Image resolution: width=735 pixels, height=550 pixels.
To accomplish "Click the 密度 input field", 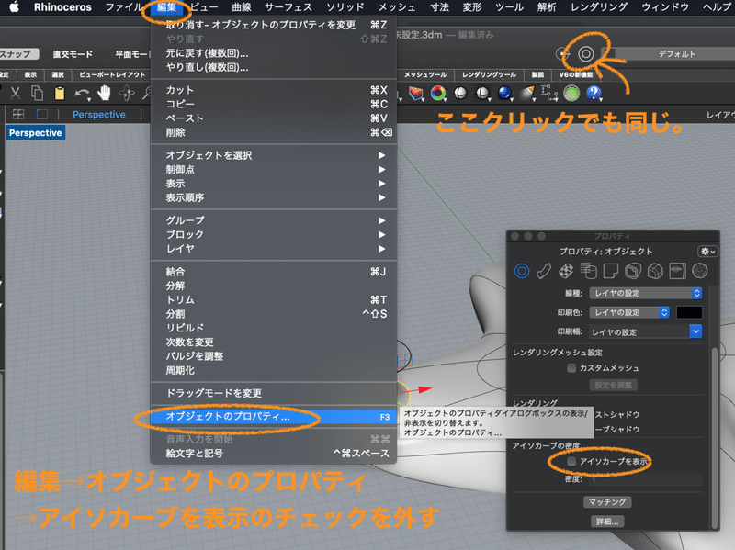I will coord(646,479).
